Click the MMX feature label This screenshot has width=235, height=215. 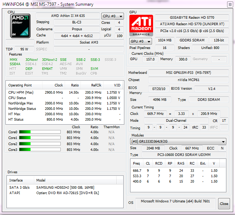[x=14, y=60]
